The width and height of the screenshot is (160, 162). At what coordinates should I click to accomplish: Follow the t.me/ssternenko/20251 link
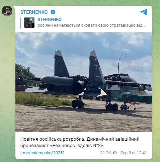(x=43, y=153)
